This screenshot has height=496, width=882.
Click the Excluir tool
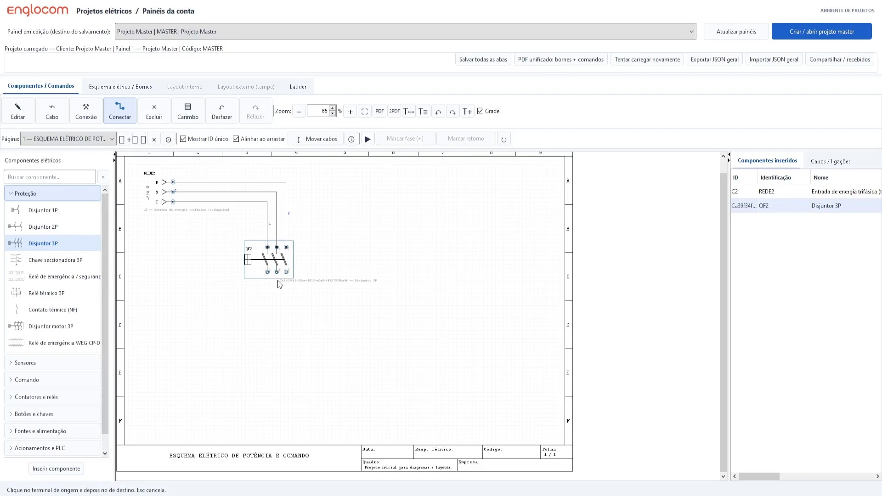(x=154, y=111)
